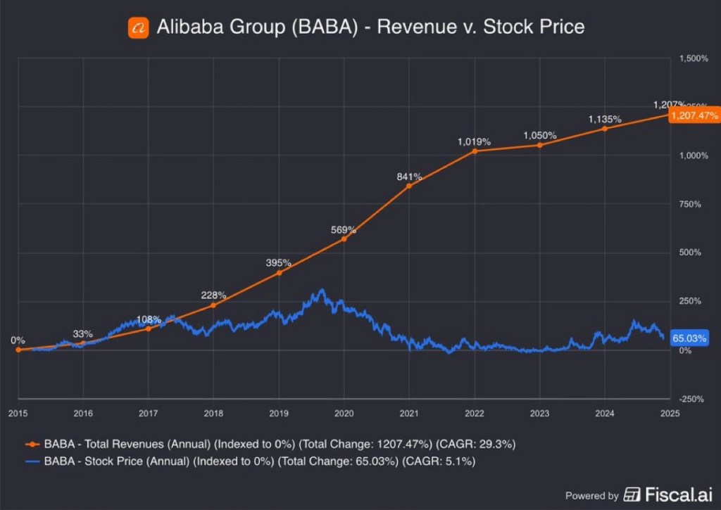Click the chart title text
Viewport: 721px width, 510px height.
(370, 27)
